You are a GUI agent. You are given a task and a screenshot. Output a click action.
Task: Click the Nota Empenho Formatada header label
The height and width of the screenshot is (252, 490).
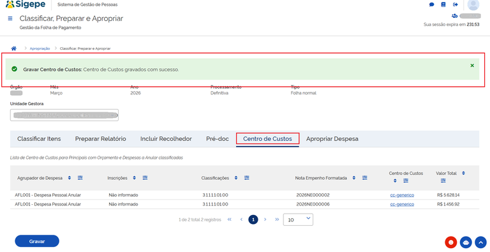coord(321,178)
